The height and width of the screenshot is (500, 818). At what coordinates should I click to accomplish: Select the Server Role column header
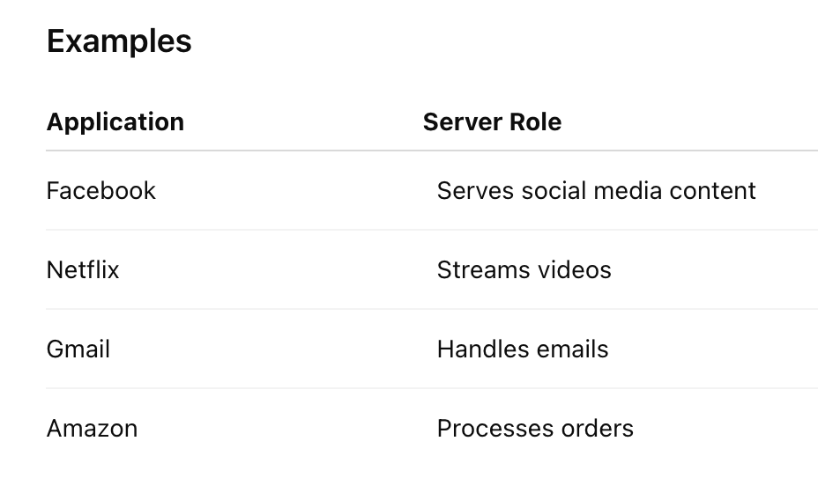tap(492, 121)
